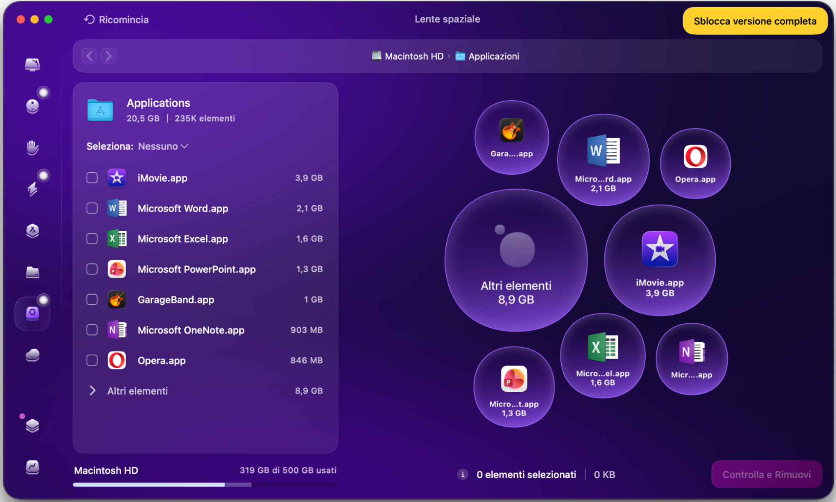Click the GarageBand.app row name
Image resolution: width=836 pixels, height=502 pixels.
click(x=176, y=300)
